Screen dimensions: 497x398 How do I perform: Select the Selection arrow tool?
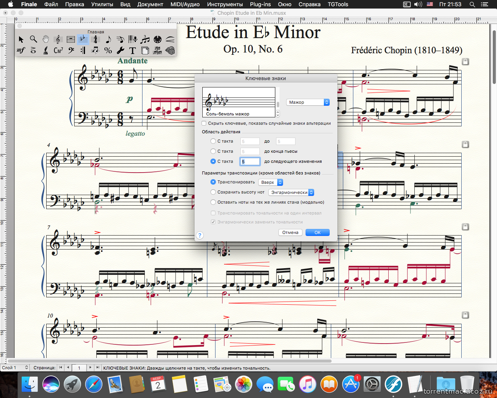pos(21,39)
